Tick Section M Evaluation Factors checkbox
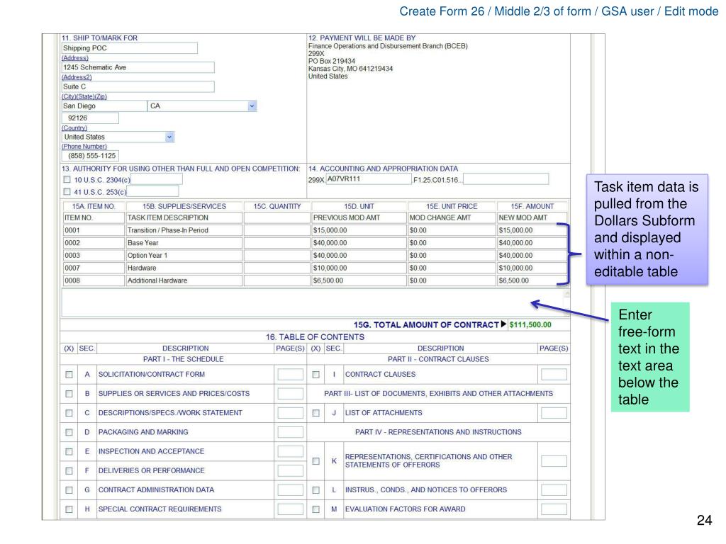This screenshot has width=726, height=544. 315,509
